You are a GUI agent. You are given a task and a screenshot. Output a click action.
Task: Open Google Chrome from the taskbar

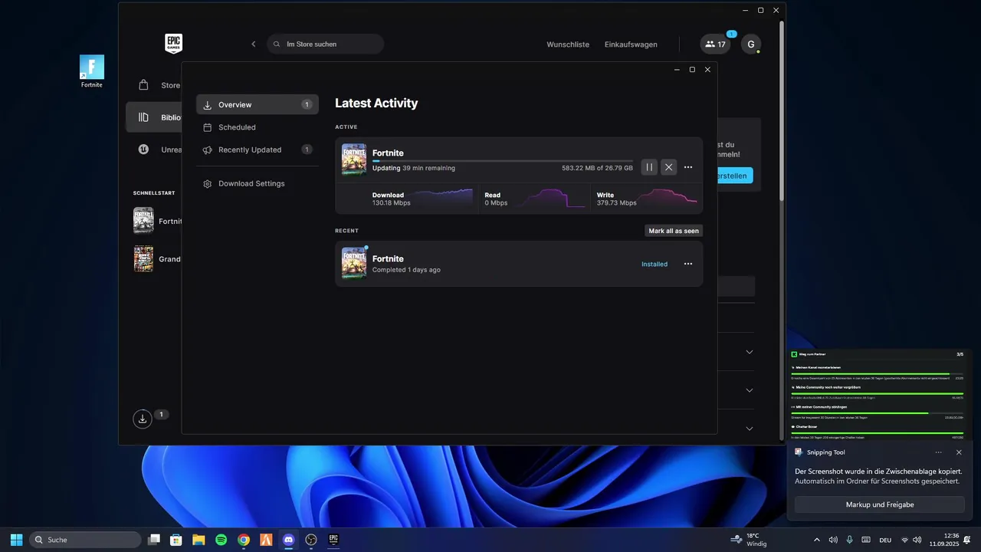(244, 540)
